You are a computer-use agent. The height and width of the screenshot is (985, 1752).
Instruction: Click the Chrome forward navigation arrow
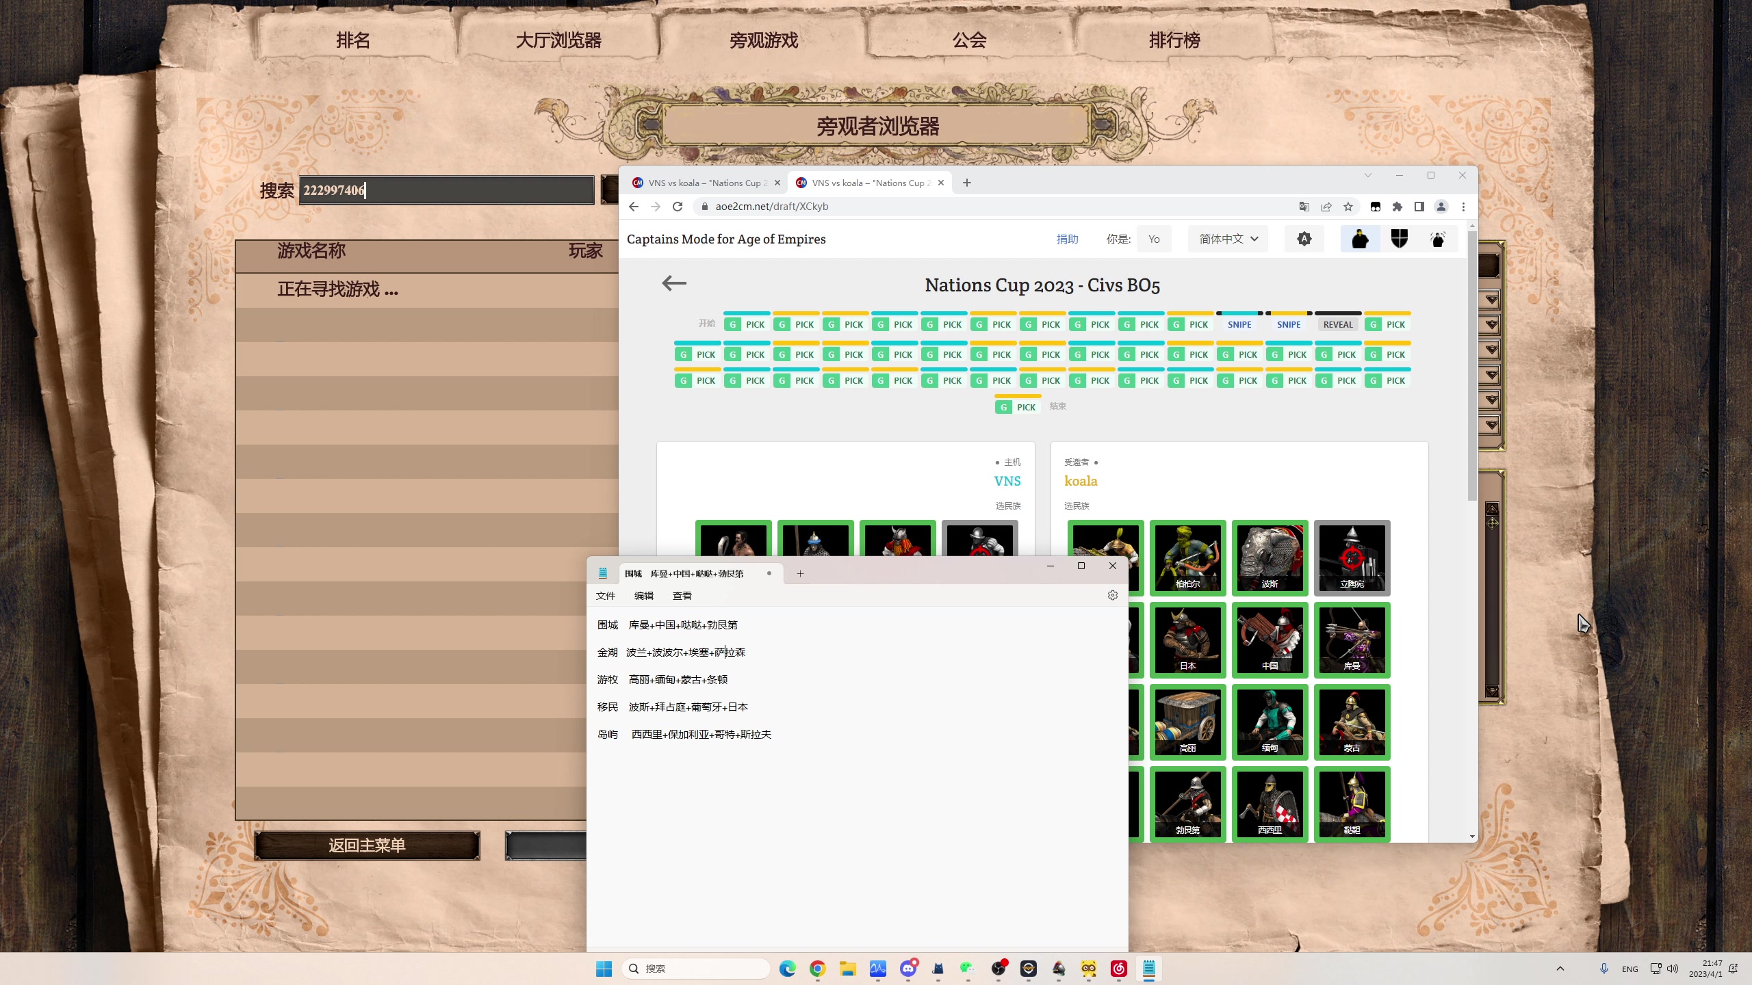(656, 207)
